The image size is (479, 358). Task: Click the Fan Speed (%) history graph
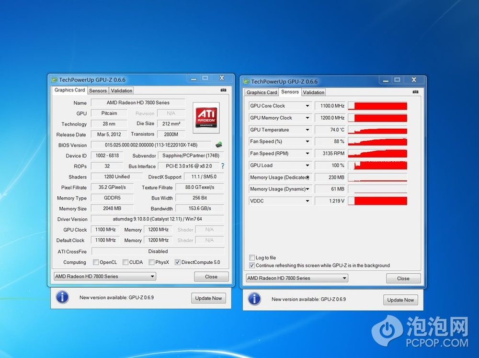[x=377, y=142]
